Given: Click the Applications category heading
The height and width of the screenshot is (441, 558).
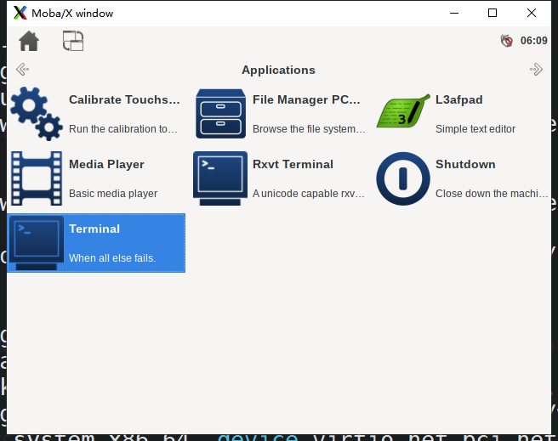Looking at the screenshot, I should click(x=279, y=70).
